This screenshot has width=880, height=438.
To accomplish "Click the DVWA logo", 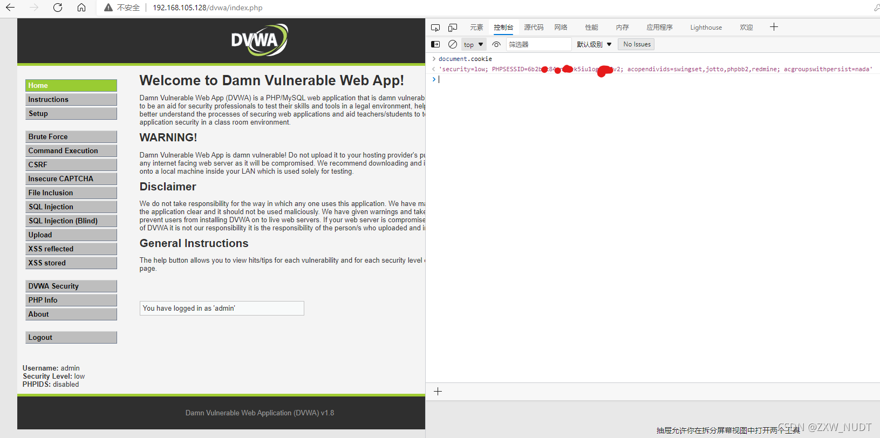I will 260,40.
